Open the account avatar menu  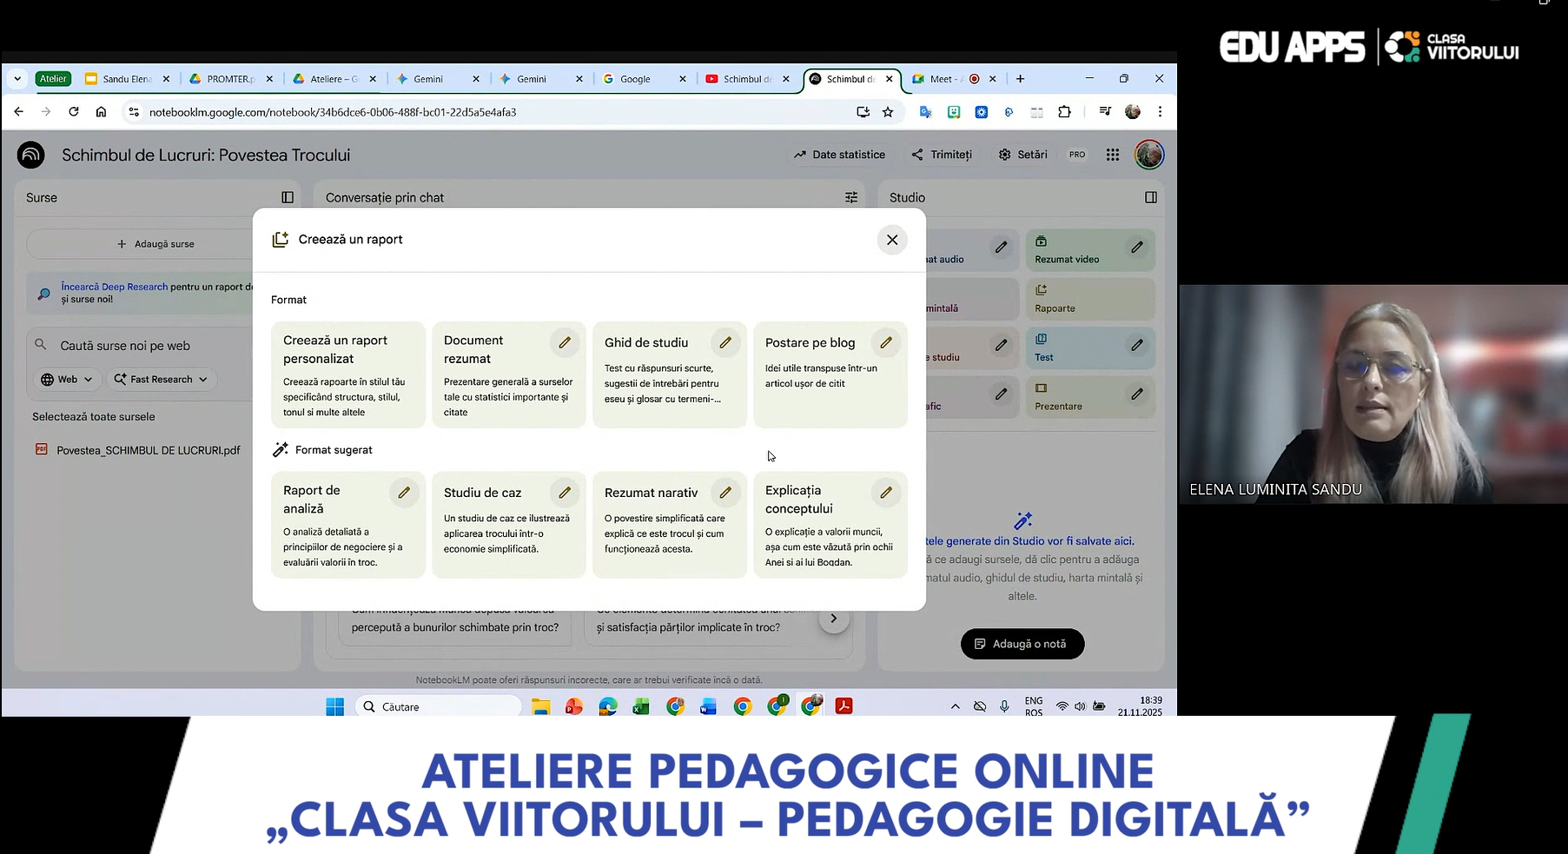click(1149, 155)
